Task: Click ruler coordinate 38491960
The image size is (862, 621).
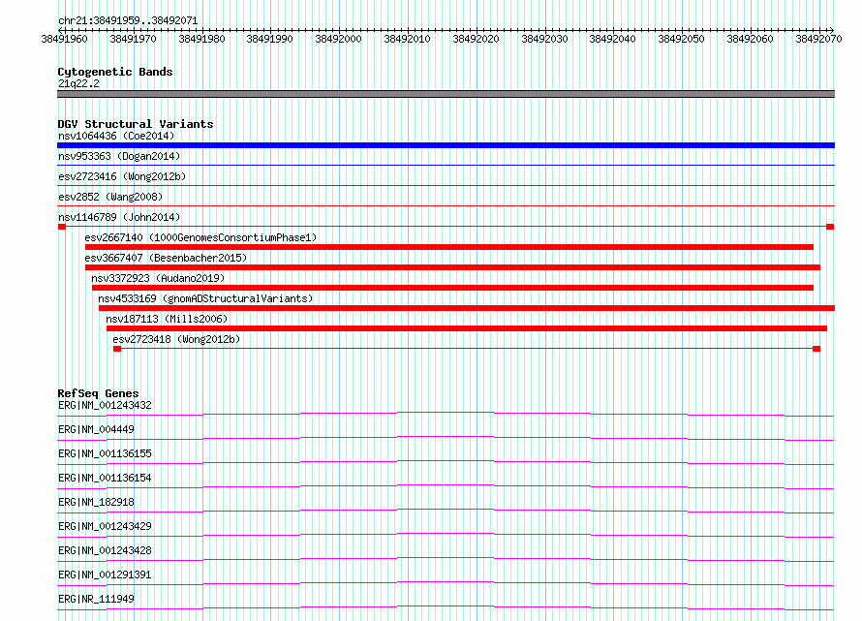Action: pos(64,39)
